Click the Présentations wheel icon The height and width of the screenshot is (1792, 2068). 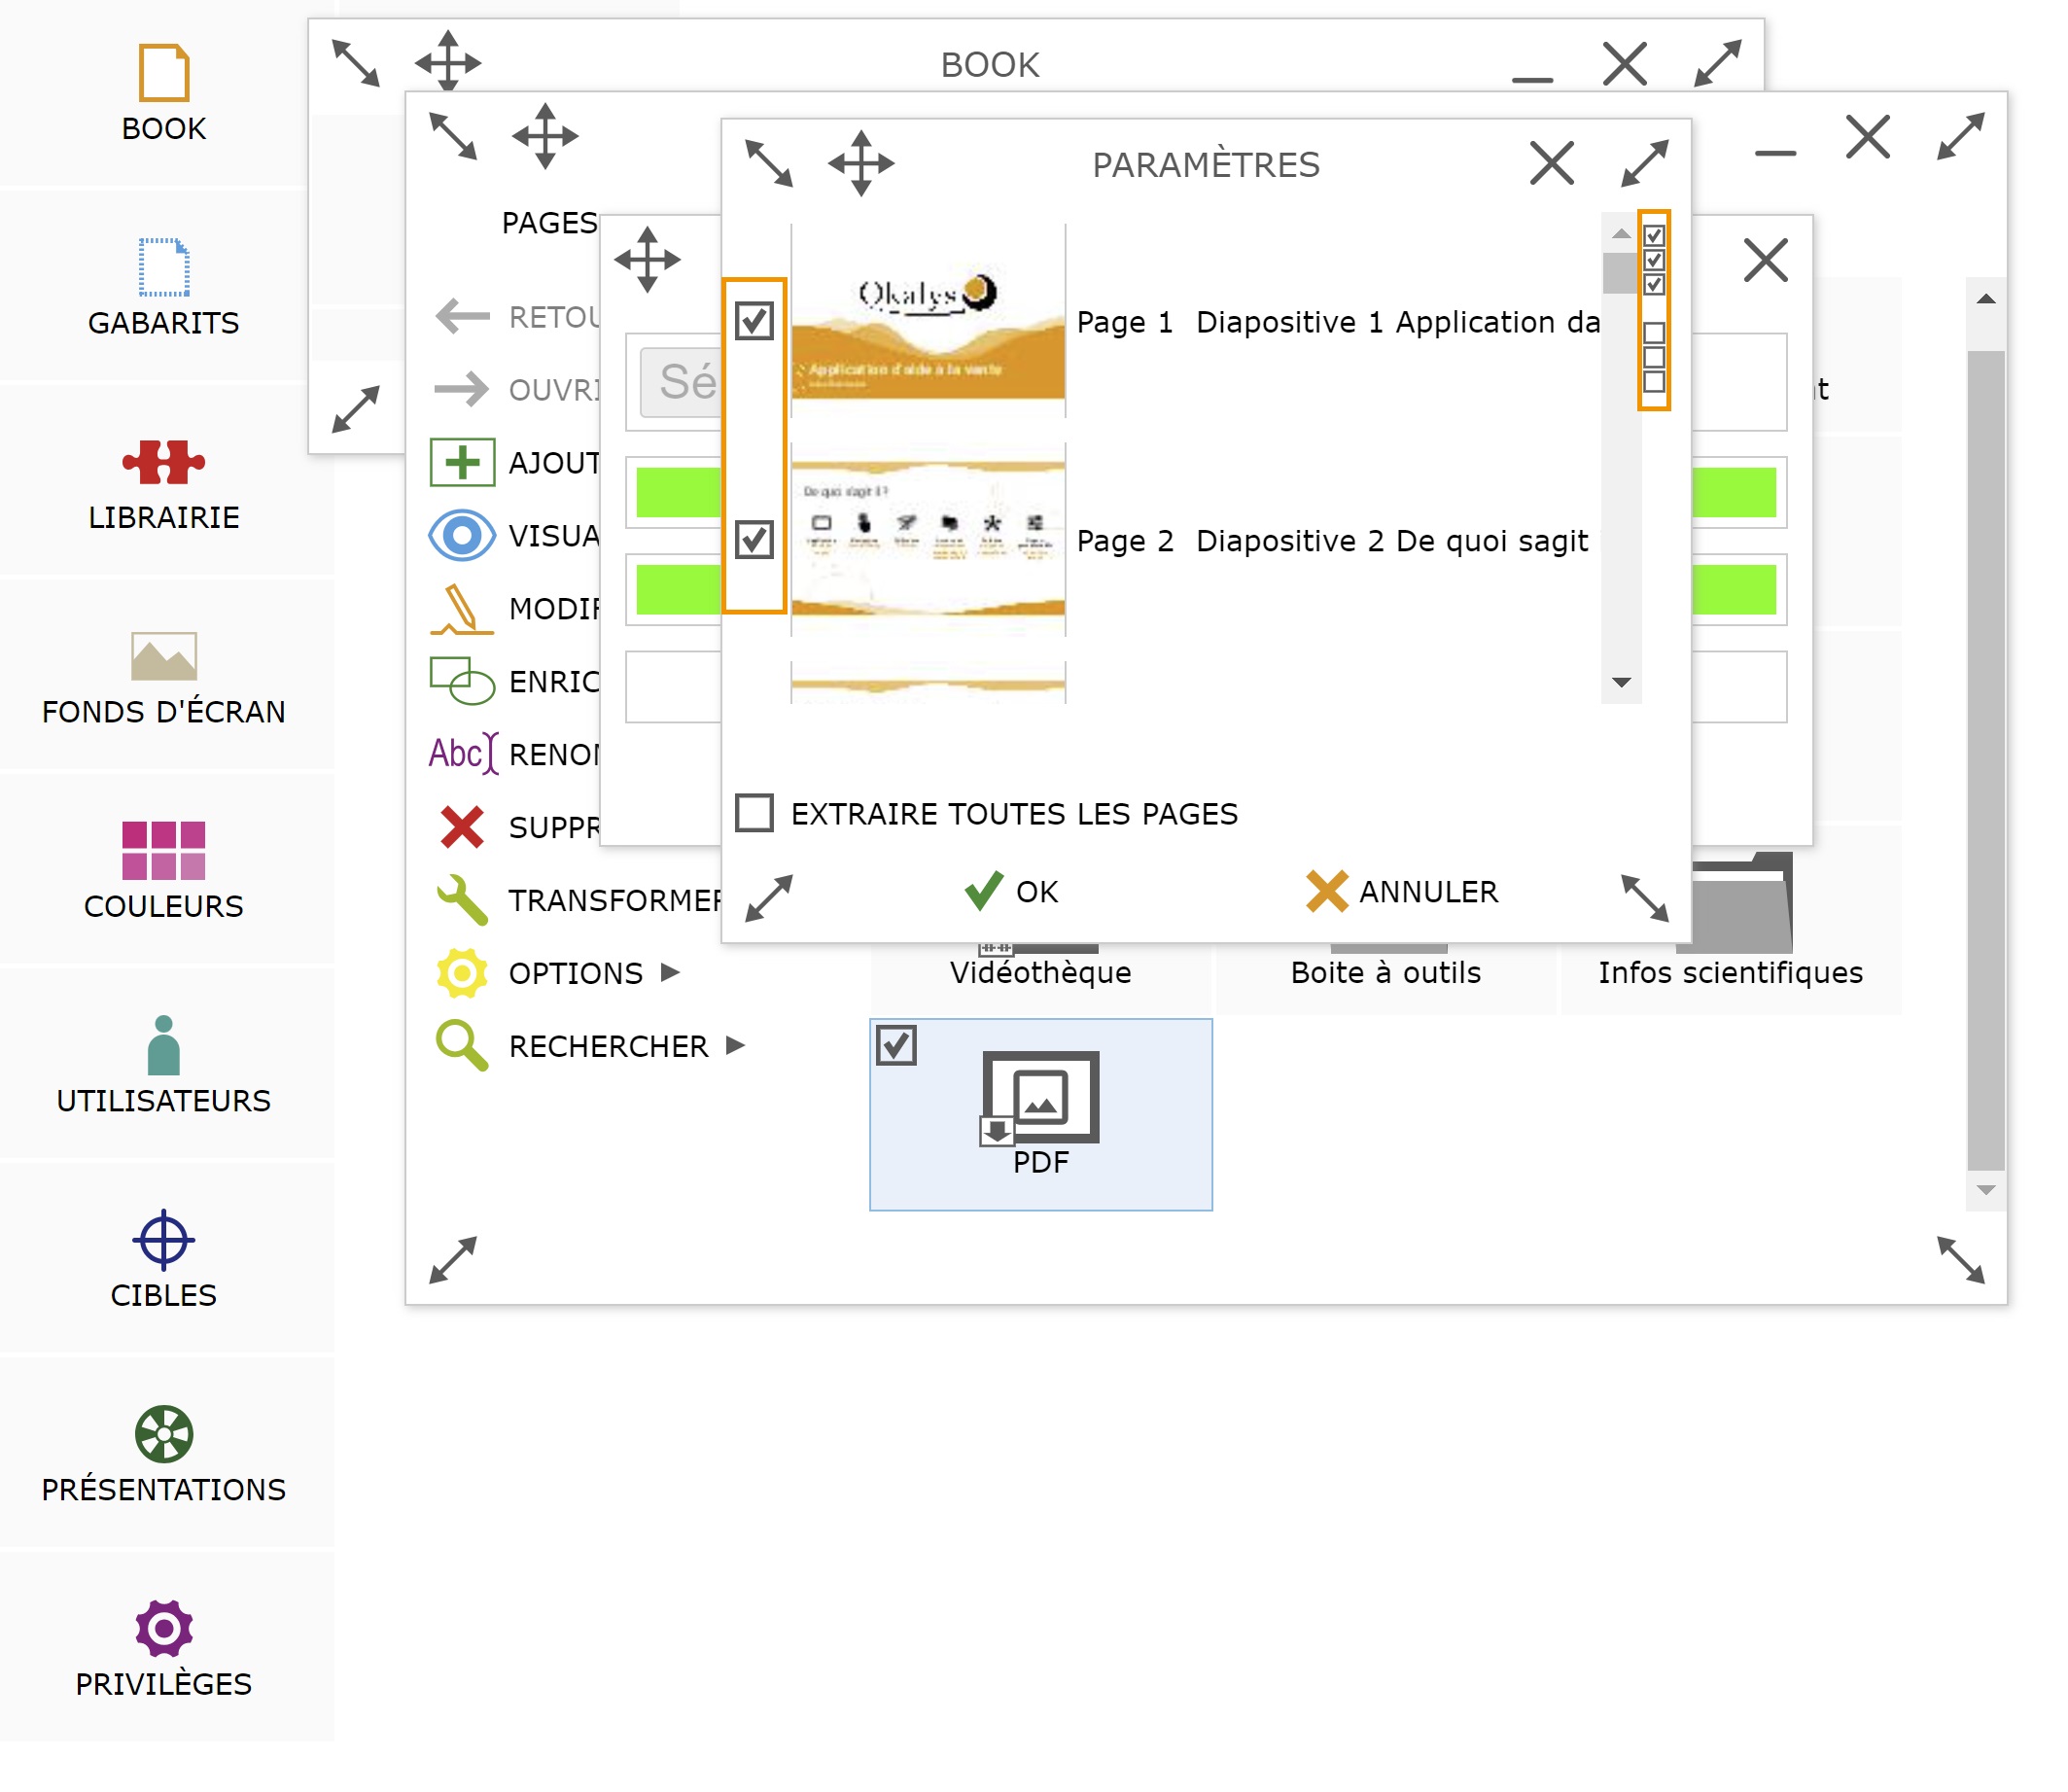pyautogui.click(x=163, y=1436)
